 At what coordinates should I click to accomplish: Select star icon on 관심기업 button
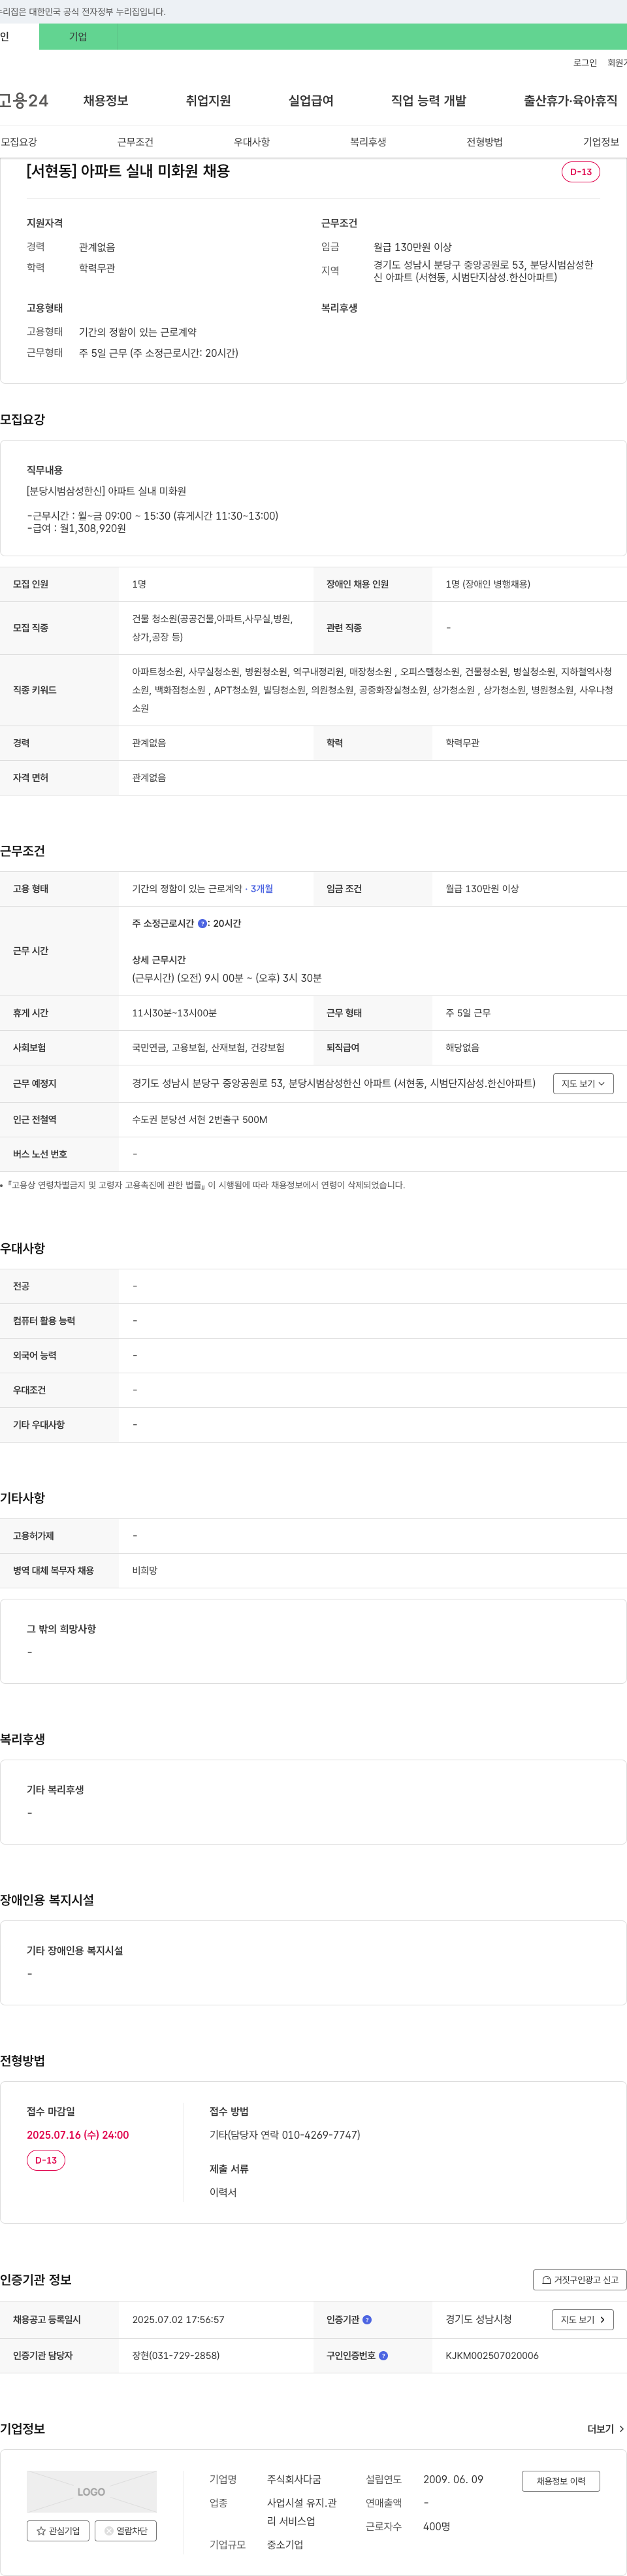pyautogui.click(x=41, y=2531)
